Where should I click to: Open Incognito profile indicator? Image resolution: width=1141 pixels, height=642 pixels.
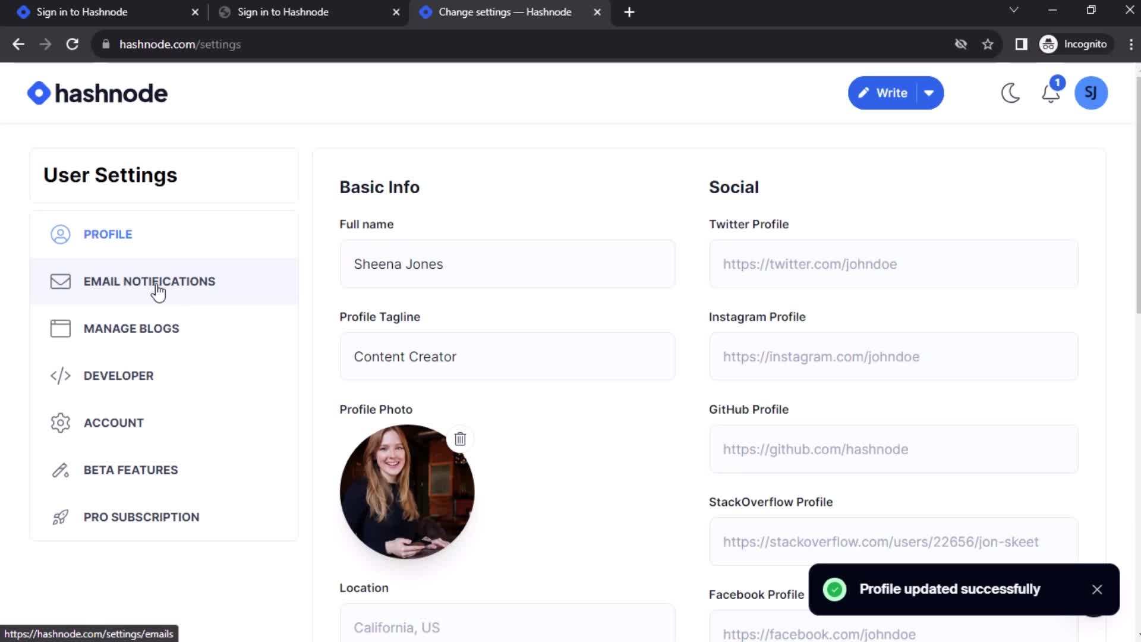[1074, 44]
